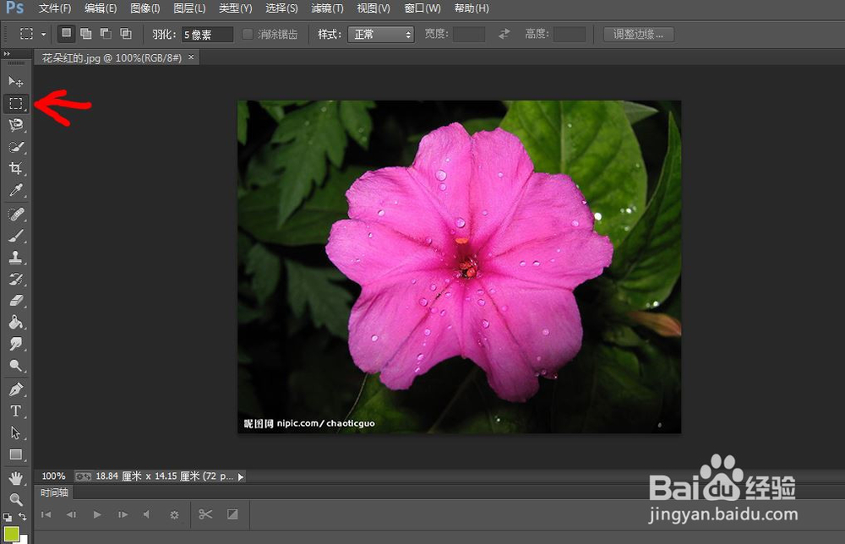Click the 100% zoom level field
The width and height of the screenshot is (845, 544).
53,476
